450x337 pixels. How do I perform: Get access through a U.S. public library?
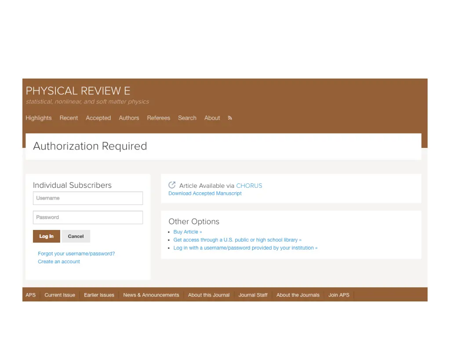point(237,240)
